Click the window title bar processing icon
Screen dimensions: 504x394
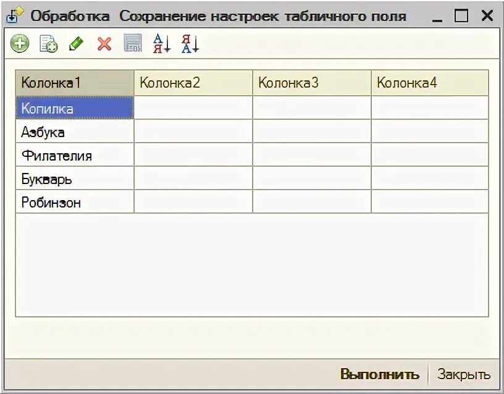(14, 15)
